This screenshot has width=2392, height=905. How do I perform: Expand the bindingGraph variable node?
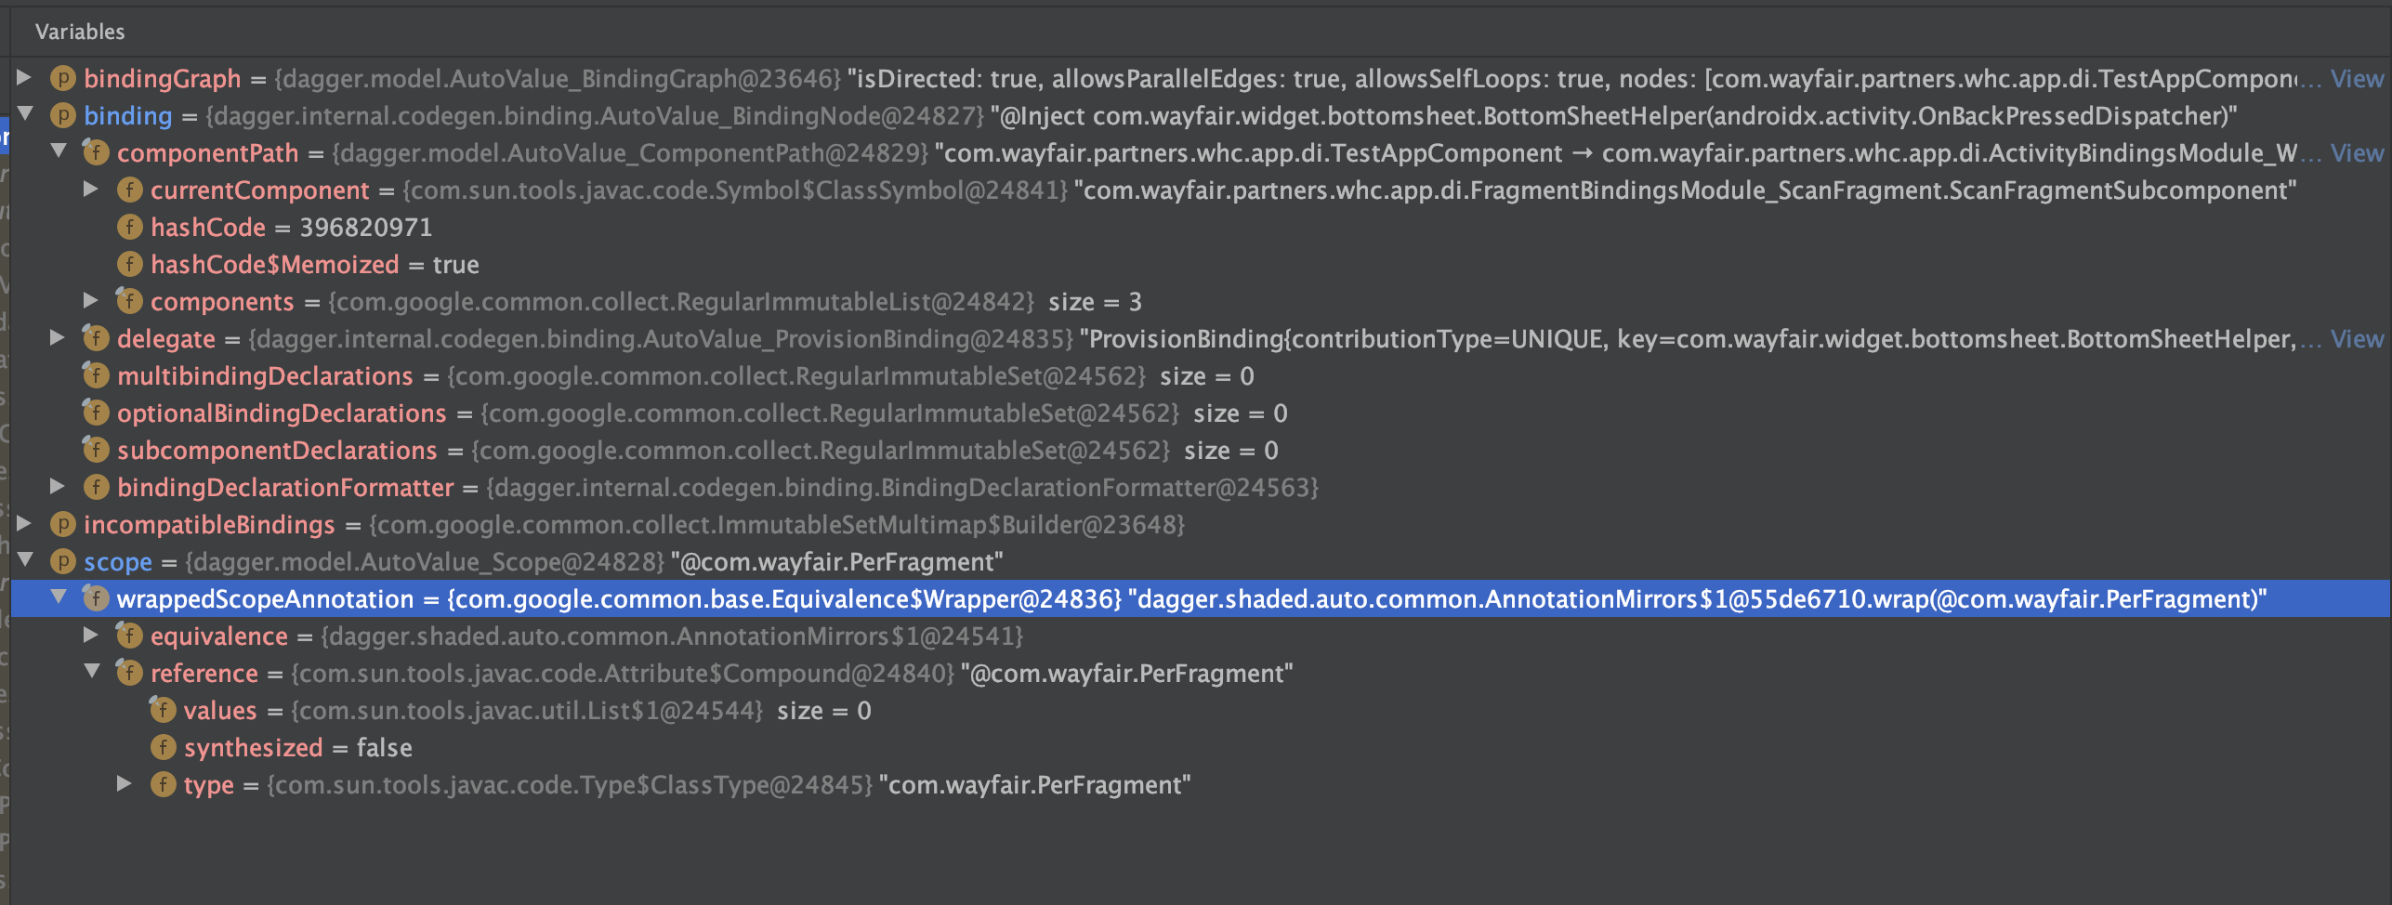click(x=24, y=78)
